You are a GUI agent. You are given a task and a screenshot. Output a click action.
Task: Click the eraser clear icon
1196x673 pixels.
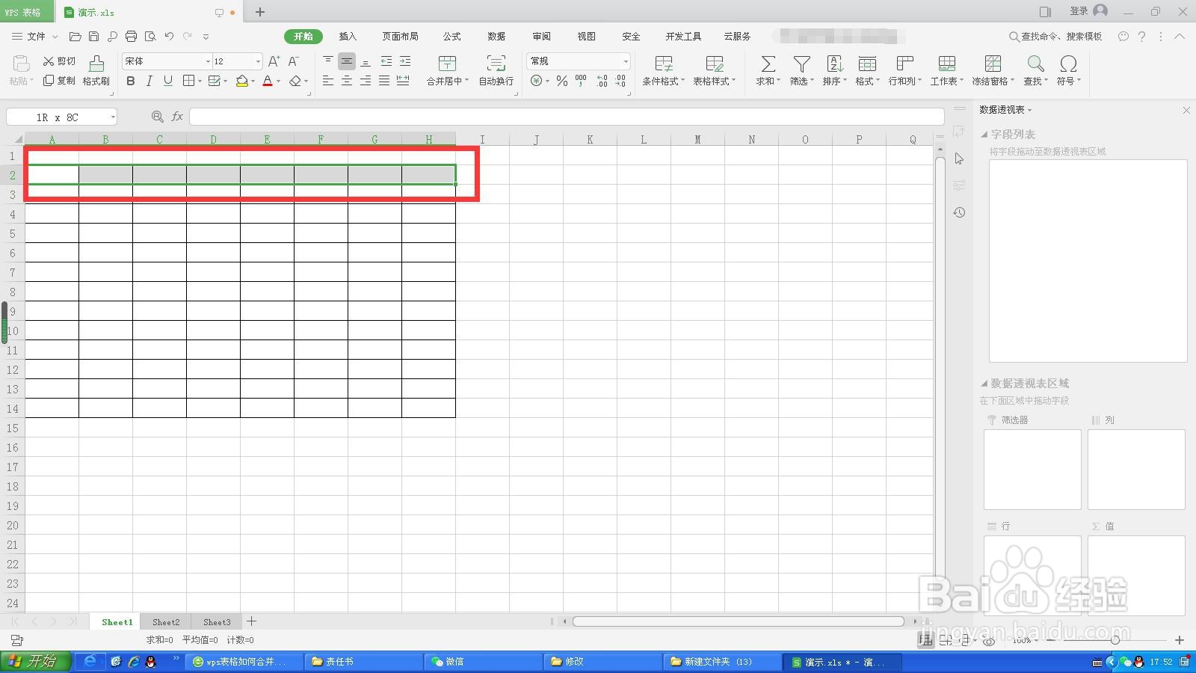pyautogui.click(x=295, y=81)
